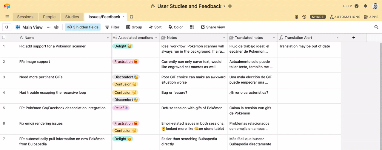
Task: Select cell "Bug or feature?"
Action: tap(193, 96)
